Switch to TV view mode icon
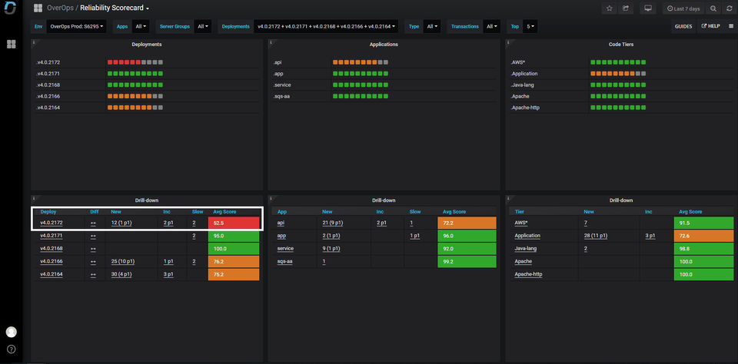Screen dimensions: 738x364 pos(648,8)
